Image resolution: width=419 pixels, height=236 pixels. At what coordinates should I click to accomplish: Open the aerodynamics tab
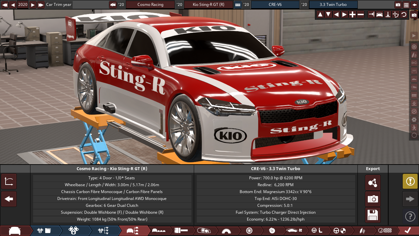(294, 231)
